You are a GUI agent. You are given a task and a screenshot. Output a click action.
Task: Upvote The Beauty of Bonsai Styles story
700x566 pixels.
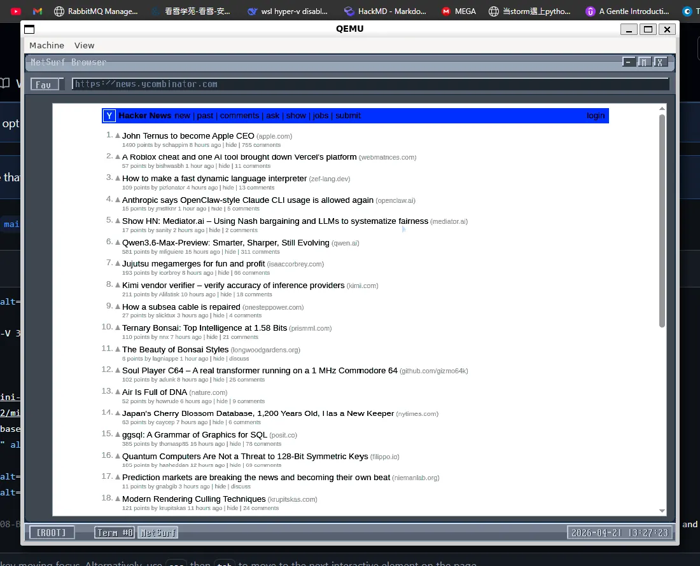(x=118, y=349)
